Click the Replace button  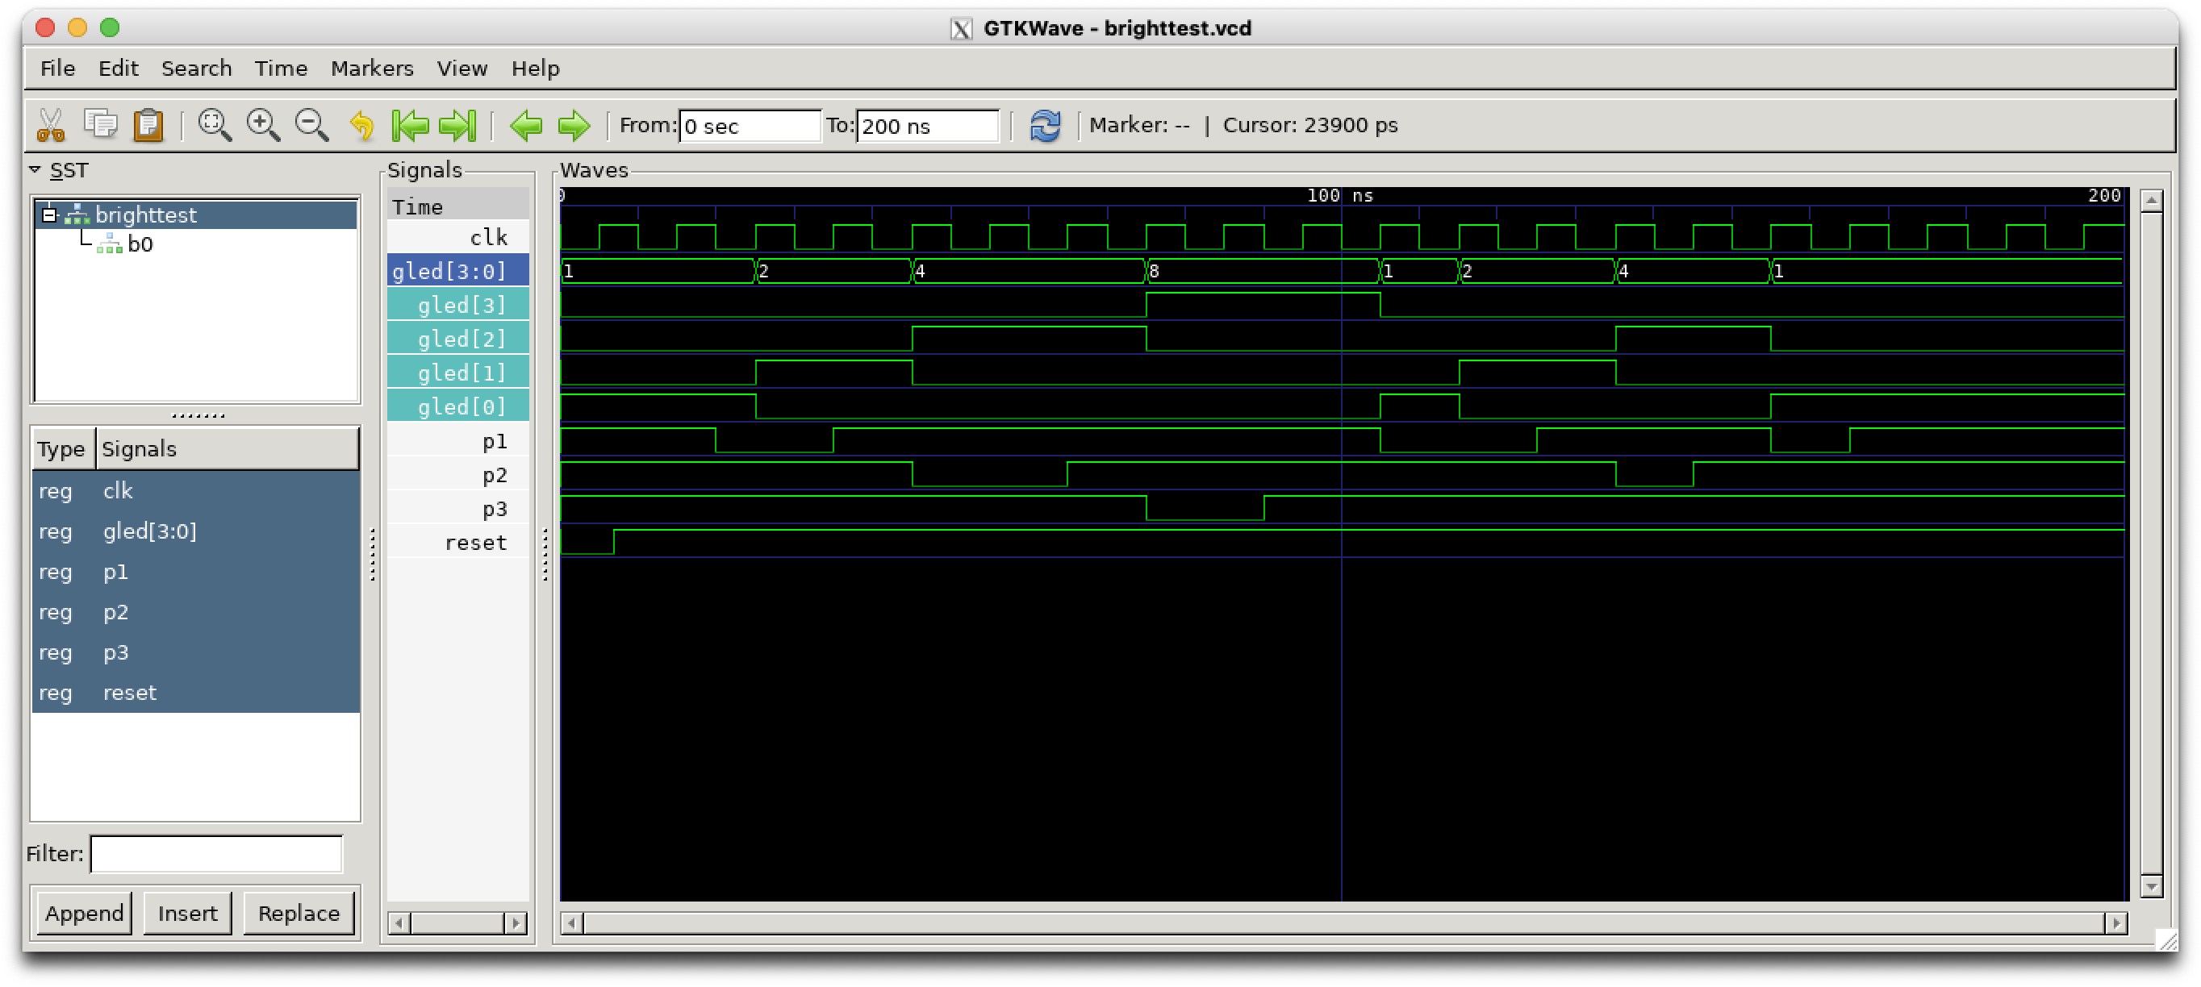(x=299, y=913)
